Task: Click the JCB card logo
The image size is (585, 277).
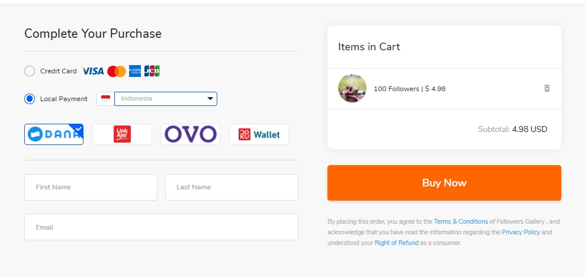Action: point(152,71)
